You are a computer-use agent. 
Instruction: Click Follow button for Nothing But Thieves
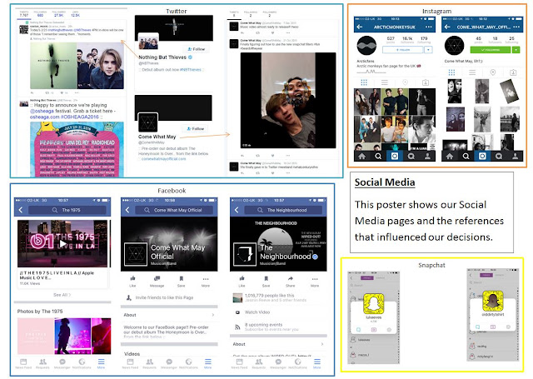pos(197,49)
